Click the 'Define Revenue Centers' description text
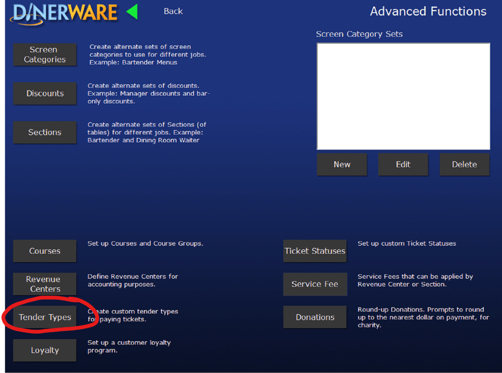This screenshot has height=373, width=502. click(x=132, y=280)
